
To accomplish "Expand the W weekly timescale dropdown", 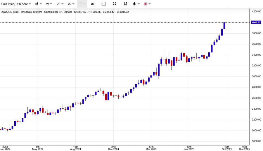I will (x=49, y=4).
